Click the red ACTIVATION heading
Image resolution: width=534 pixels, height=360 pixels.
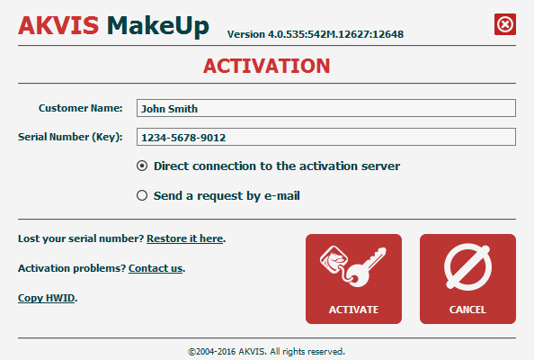267,66
